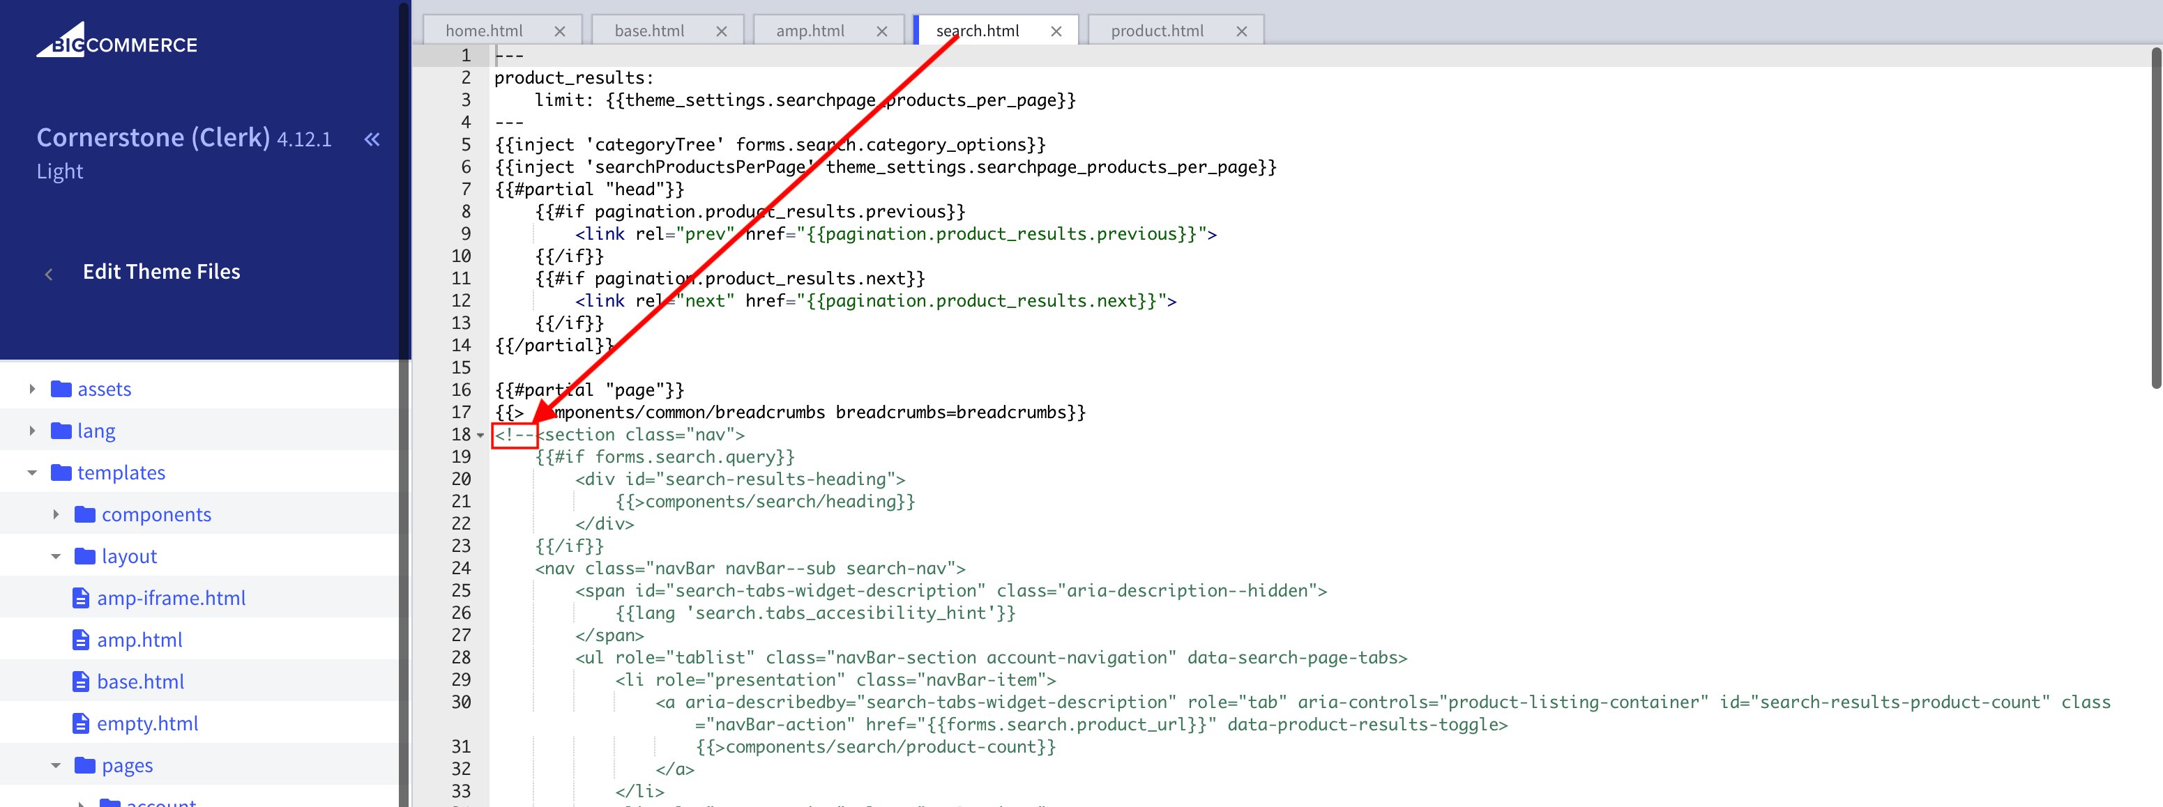The image size is (2163, 807).
Task: Close the base.html tab
Action: [721, 31]
